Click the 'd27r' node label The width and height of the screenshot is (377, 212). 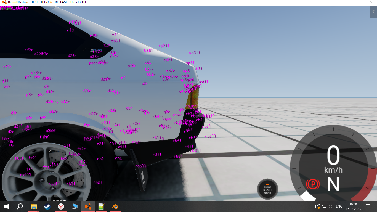click(x=94, y=114)
